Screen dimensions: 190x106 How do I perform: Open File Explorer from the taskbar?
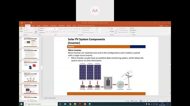tap(75, 104)
